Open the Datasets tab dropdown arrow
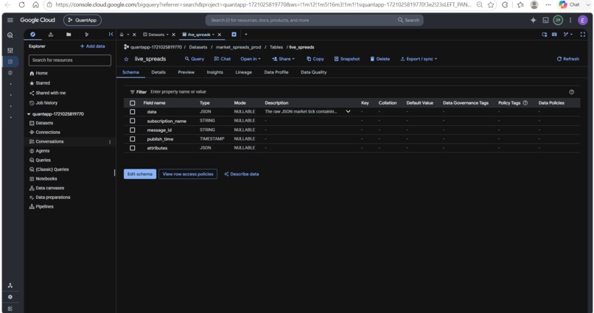The width and height of the screenshot is (594, 313). click(x=167, y=35)
